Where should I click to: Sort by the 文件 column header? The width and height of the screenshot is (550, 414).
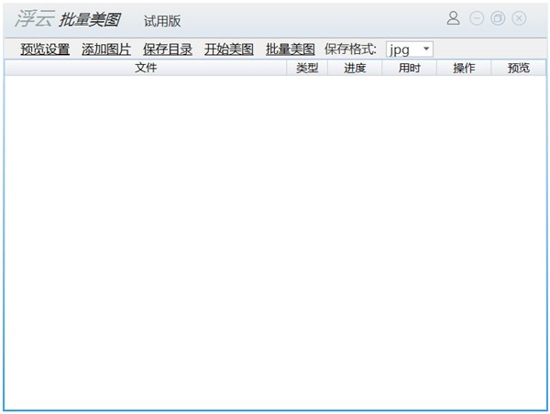pos(146,68)
